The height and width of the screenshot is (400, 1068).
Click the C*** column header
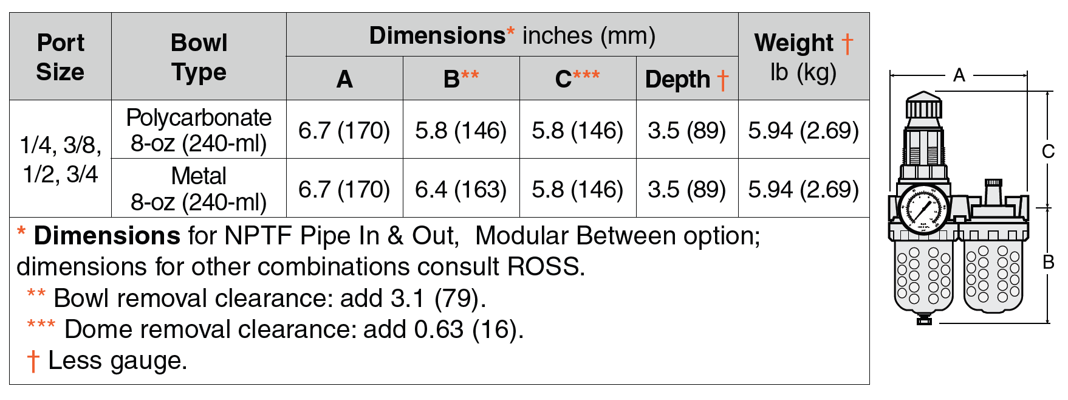click(578, 78)
